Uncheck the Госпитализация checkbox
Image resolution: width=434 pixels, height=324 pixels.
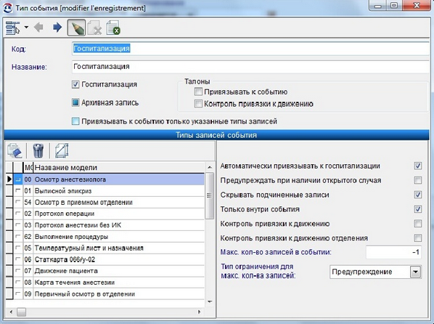click(75, 84)
